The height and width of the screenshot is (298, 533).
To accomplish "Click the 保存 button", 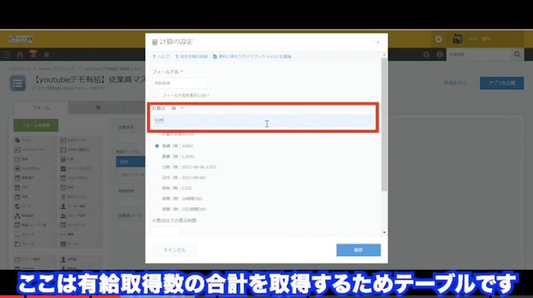I will click(x=358, y=250).
